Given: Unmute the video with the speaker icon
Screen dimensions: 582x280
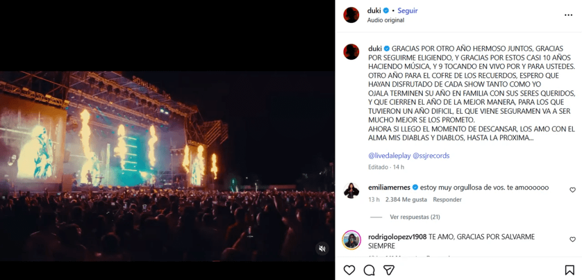Looking at the screenshot, I should tap(322, 249).
